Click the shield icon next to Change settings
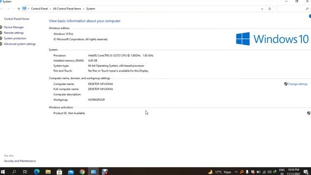The height and width of the screenshot is (175, 311). [x=286, y=84]
